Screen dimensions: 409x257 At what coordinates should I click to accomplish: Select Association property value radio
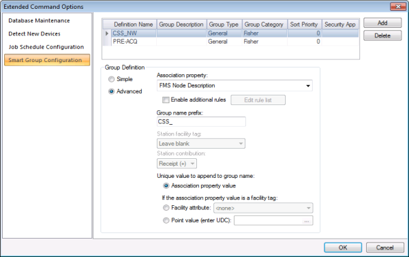(x=166, y=186)
